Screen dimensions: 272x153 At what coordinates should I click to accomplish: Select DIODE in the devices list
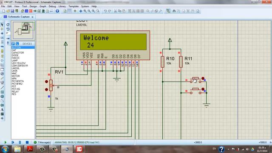pyautogui.click(x=15, y=55)
